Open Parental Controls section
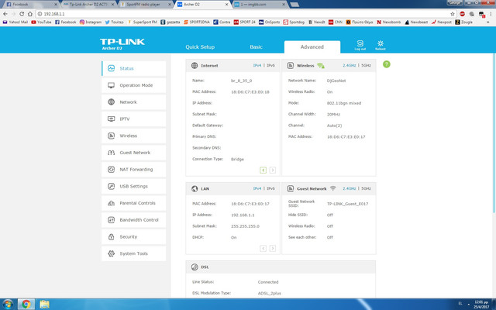The image size is (496, 310). click(133, 203)
